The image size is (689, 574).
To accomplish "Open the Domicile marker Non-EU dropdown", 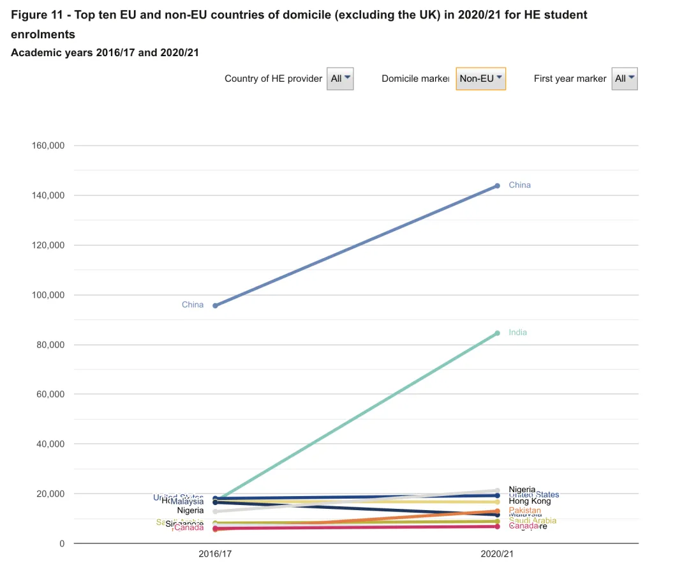I will point(480,79).
